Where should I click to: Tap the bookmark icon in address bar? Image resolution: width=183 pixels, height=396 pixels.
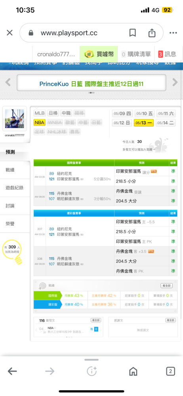pos(132,33)
